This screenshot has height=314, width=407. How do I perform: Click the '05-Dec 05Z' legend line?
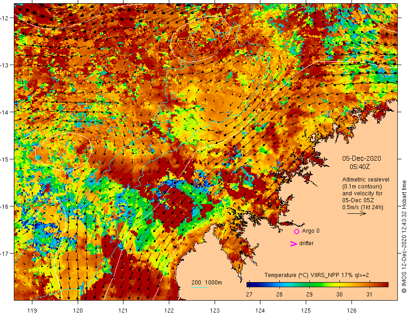[x=359, y=200]
